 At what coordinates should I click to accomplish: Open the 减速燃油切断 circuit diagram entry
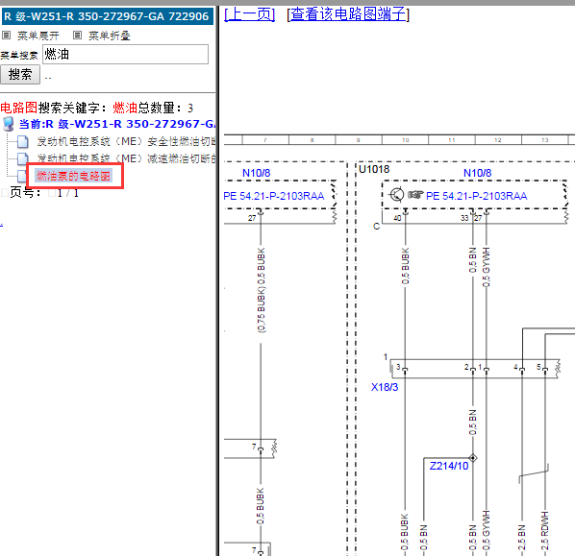pos(126,158)
